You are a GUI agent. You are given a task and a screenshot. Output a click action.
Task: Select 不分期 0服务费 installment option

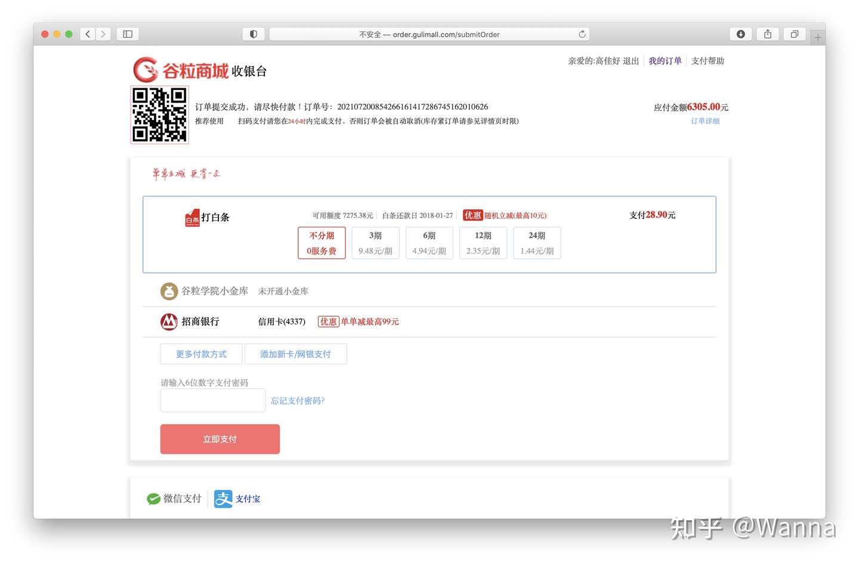322,243
